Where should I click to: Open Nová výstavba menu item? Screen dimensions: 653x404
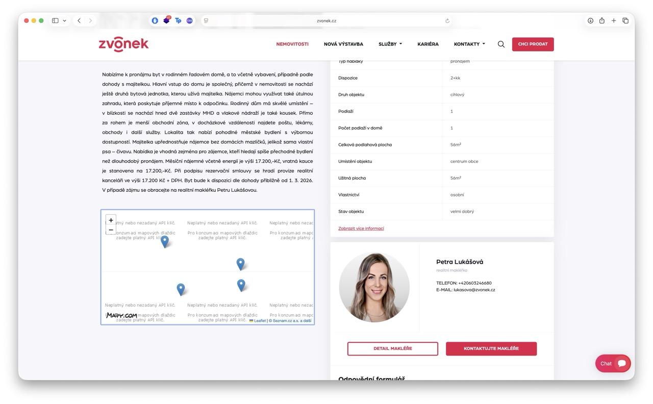click(x=343, y=44)
